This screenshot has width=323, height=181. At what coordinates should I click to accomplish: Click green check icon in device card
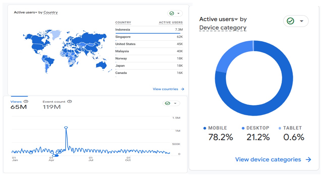coord(290,21)
